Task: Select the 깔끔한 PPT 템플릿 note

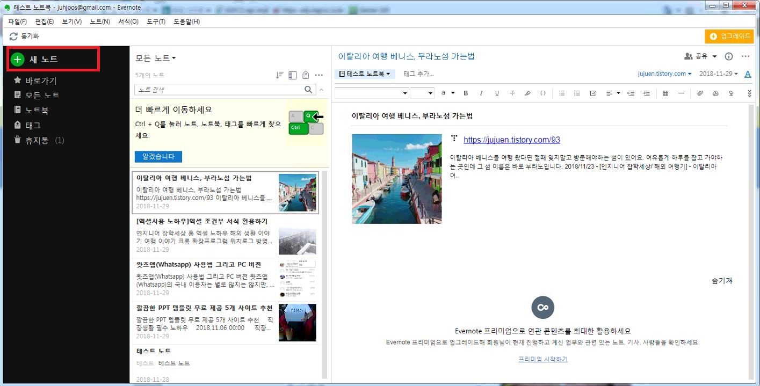Action: click(225, 323)
